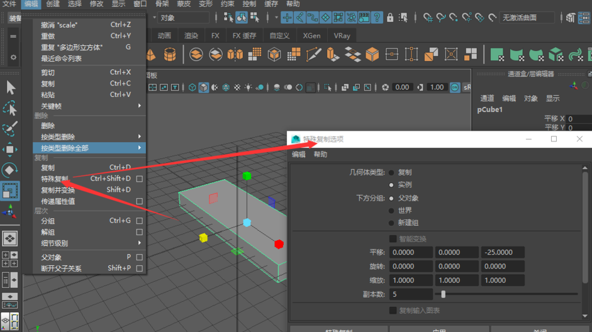592x332 pixels.
Task: Choose the Move tool in toolbox
Action: click(x=10, y=150)
